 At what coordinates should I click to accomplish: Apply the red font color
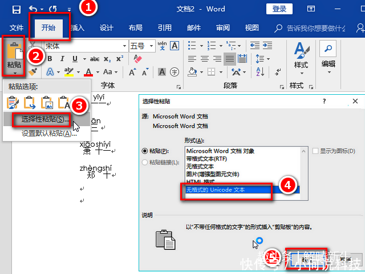click(88, 72)
